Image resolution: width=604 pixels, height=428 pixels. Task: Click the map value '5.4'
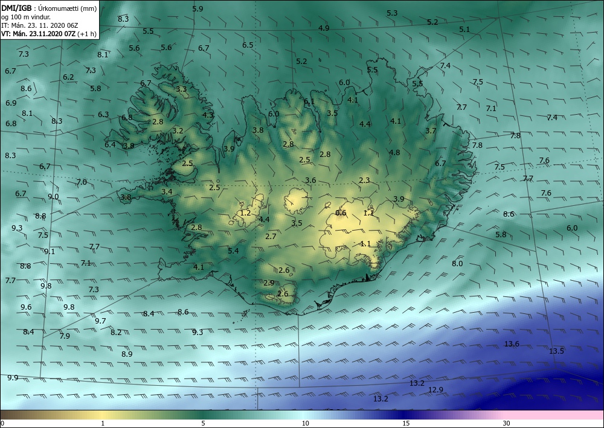[x=233, y=251]
